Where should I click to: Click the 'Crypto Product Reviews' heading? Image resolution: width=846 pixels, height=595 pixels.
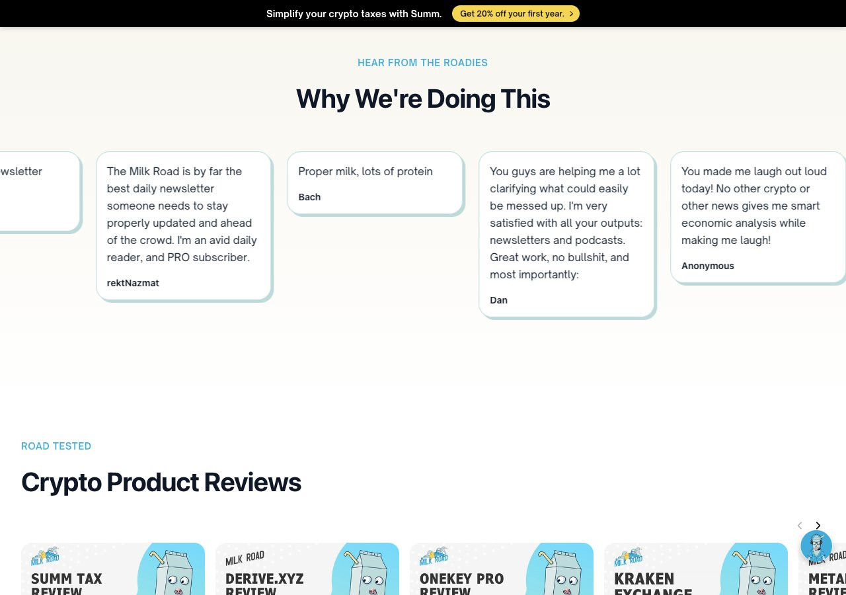[161, 482]
